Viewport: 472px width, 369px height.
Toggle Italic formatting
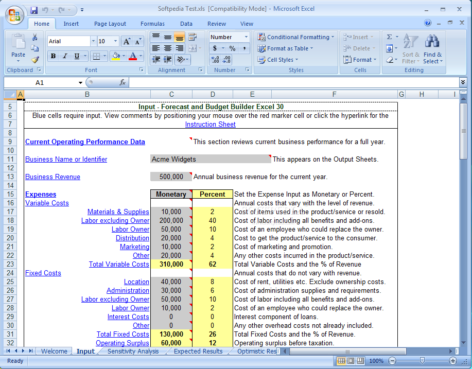65,56
